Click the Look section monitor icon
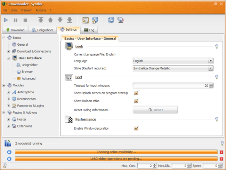Viewport: 226px width, 170px height. coord(68,46)
